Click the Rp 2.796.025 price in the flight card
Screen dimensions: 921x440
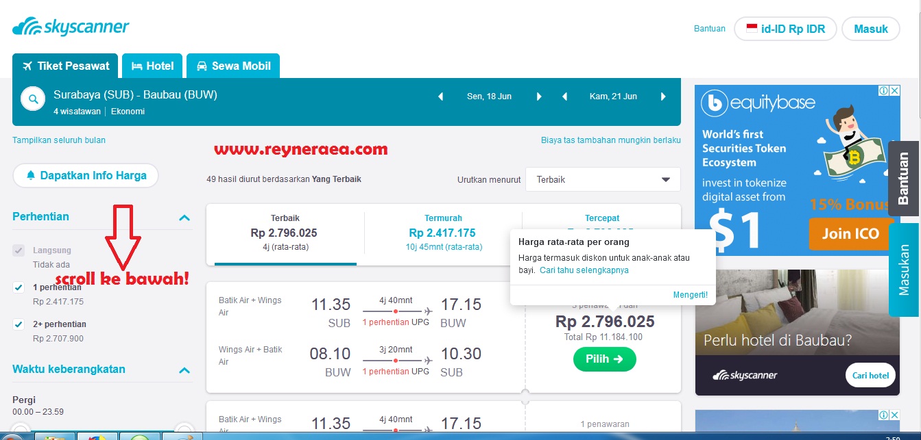(x=605, y=321)
